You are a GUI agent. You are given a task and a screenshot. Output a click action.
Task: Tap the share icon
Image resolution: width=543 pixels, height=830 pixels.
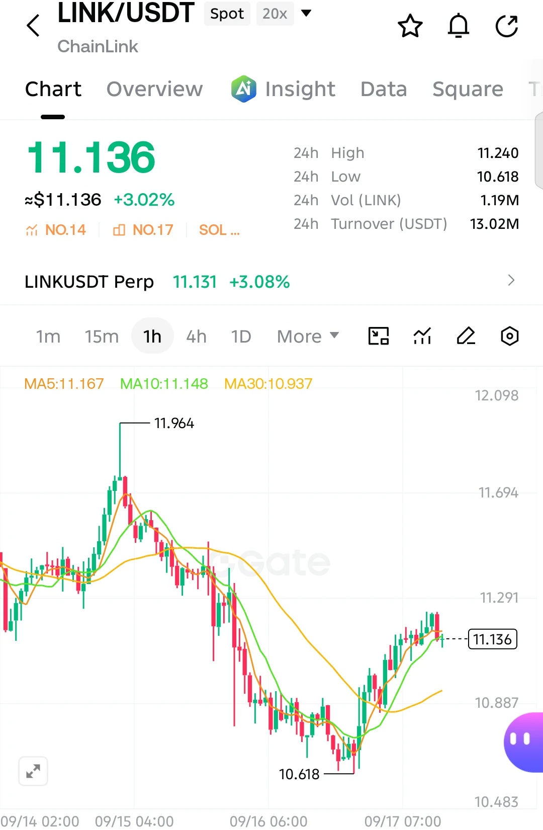pyautogui.click(x=507, y=26)
